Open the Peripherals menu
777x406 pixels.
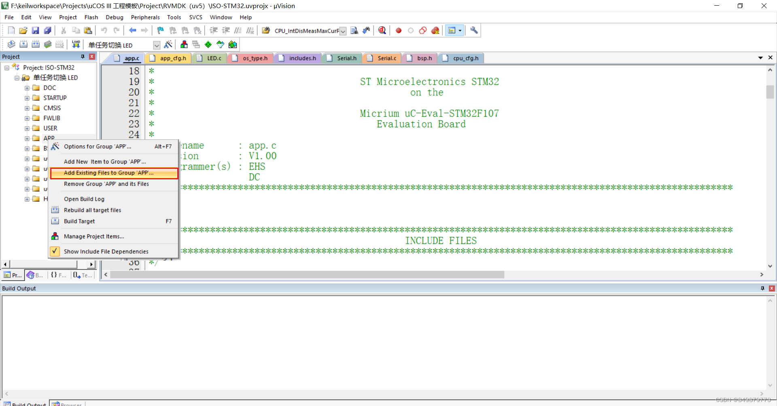tap(145, 17)
